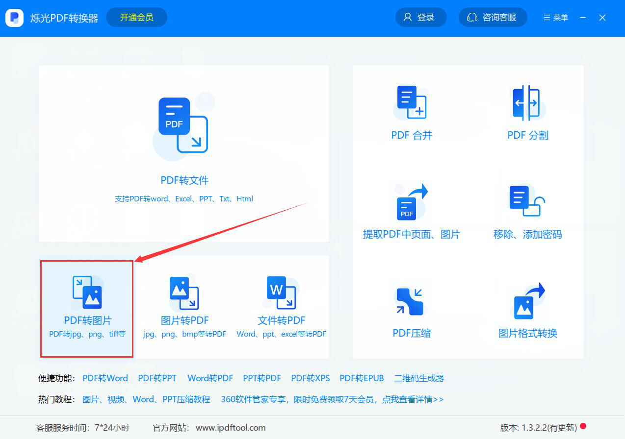The width and height of the screenshot is (625, 439).
Task: Select the PDF转XPS quick link
Action: coord(311,378)
